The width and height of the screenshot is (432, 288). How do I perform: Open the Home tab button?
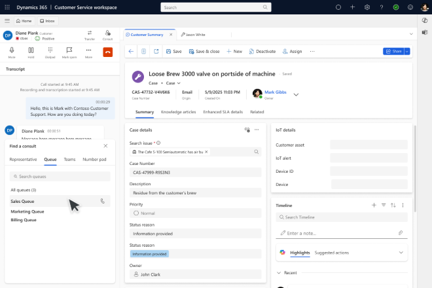[24, 21]
